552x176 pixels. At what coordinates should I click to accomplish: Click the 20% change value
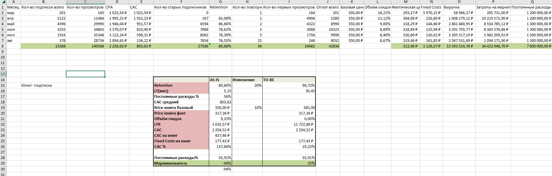point(247,85)
